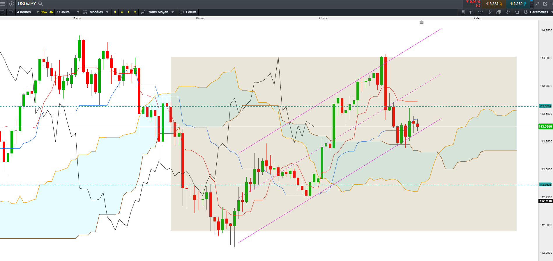Shrink chart with inward arrows icon
This screenshot has width=553, height=261.
click(537, 4)
